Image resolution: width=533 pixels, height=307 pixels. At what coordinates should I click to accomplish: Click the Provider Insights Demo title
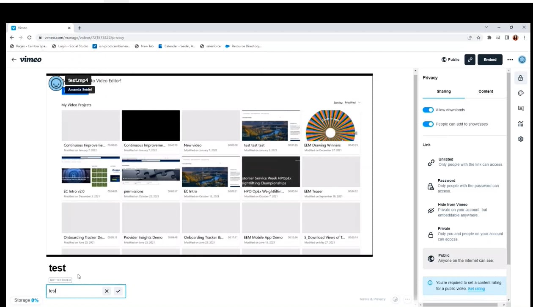(x=143, y=237)
